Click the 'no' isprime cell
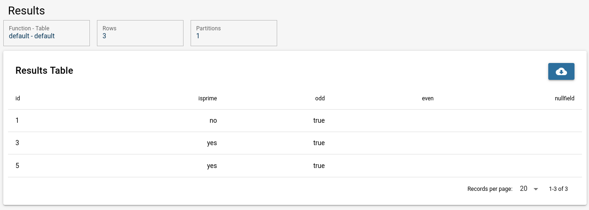 click(213, 120)
